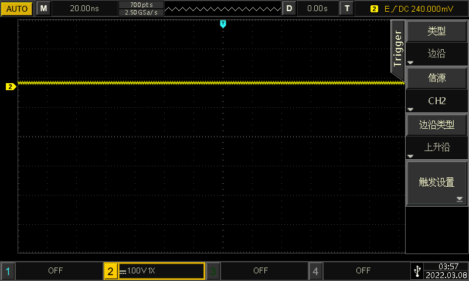Click the 0.00s delay time readout
This screenshot has height=281, width=469.
[317, 9]
